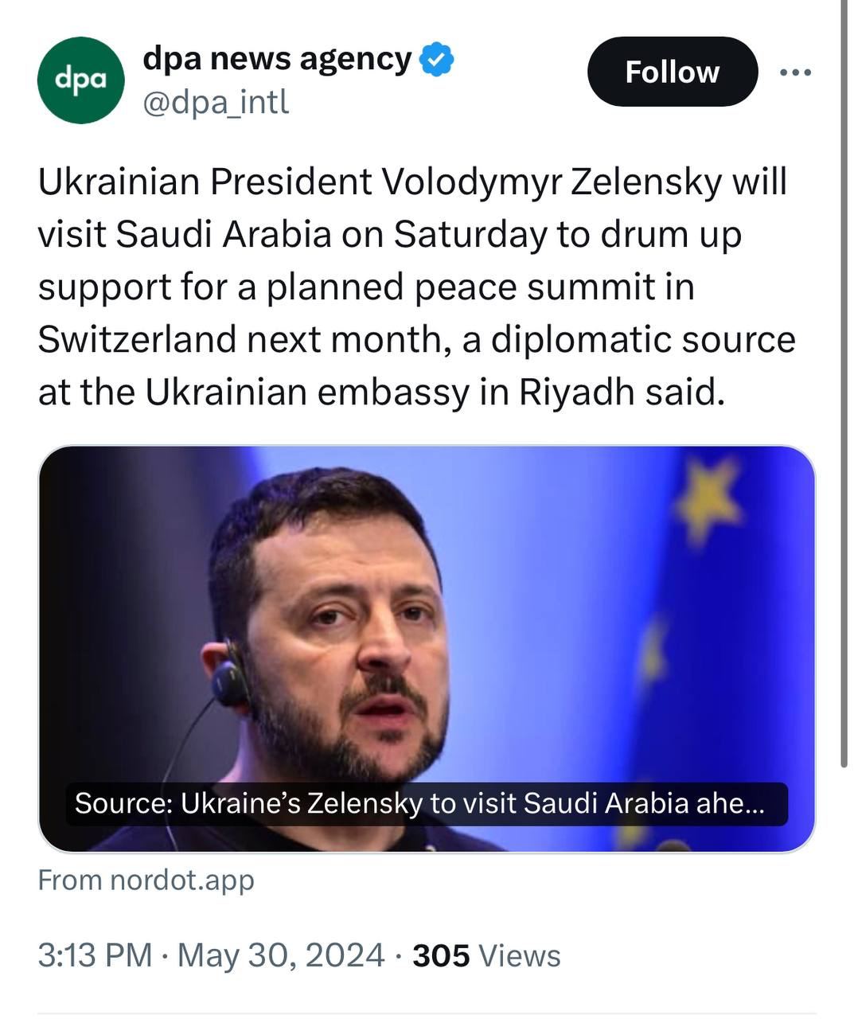This screenshot has height=1019, width=854.
Task: Click the yellow flag star in the photo
Action: tap(707, 498)
